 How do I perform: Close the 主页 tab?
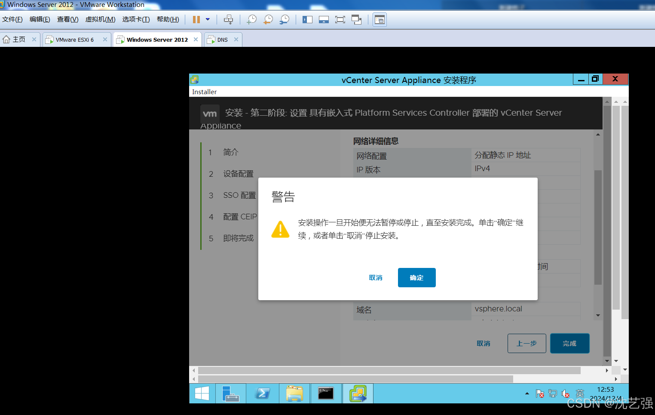[x=34, y=39]
